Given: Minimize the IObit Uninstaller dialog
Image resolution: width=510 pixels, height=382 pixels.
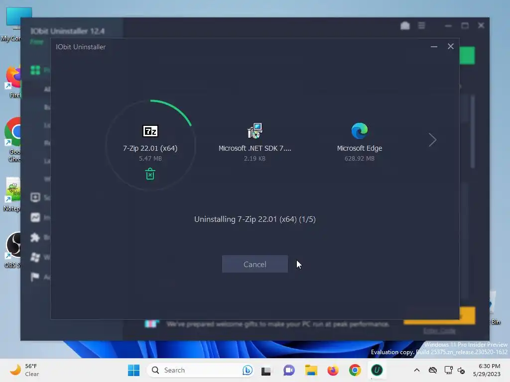Looking at the screenshot, I should click(434, 47).
